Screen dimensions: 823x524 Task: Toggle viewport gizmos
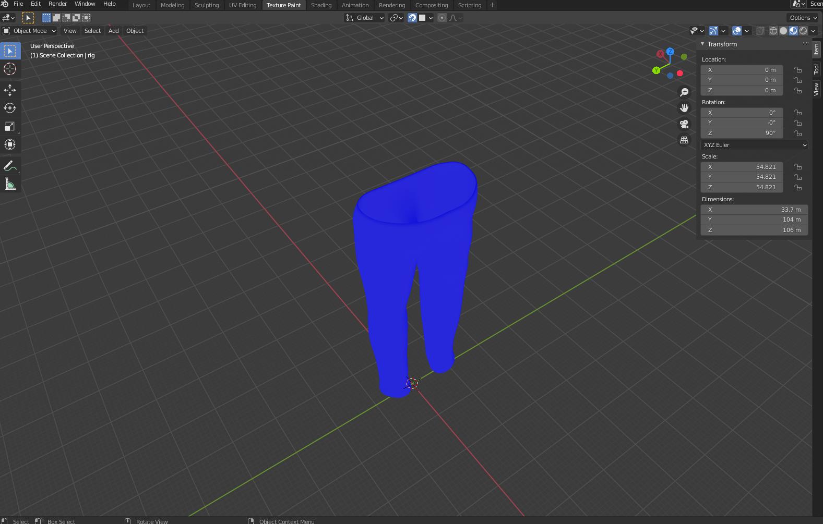pos(713,31)
